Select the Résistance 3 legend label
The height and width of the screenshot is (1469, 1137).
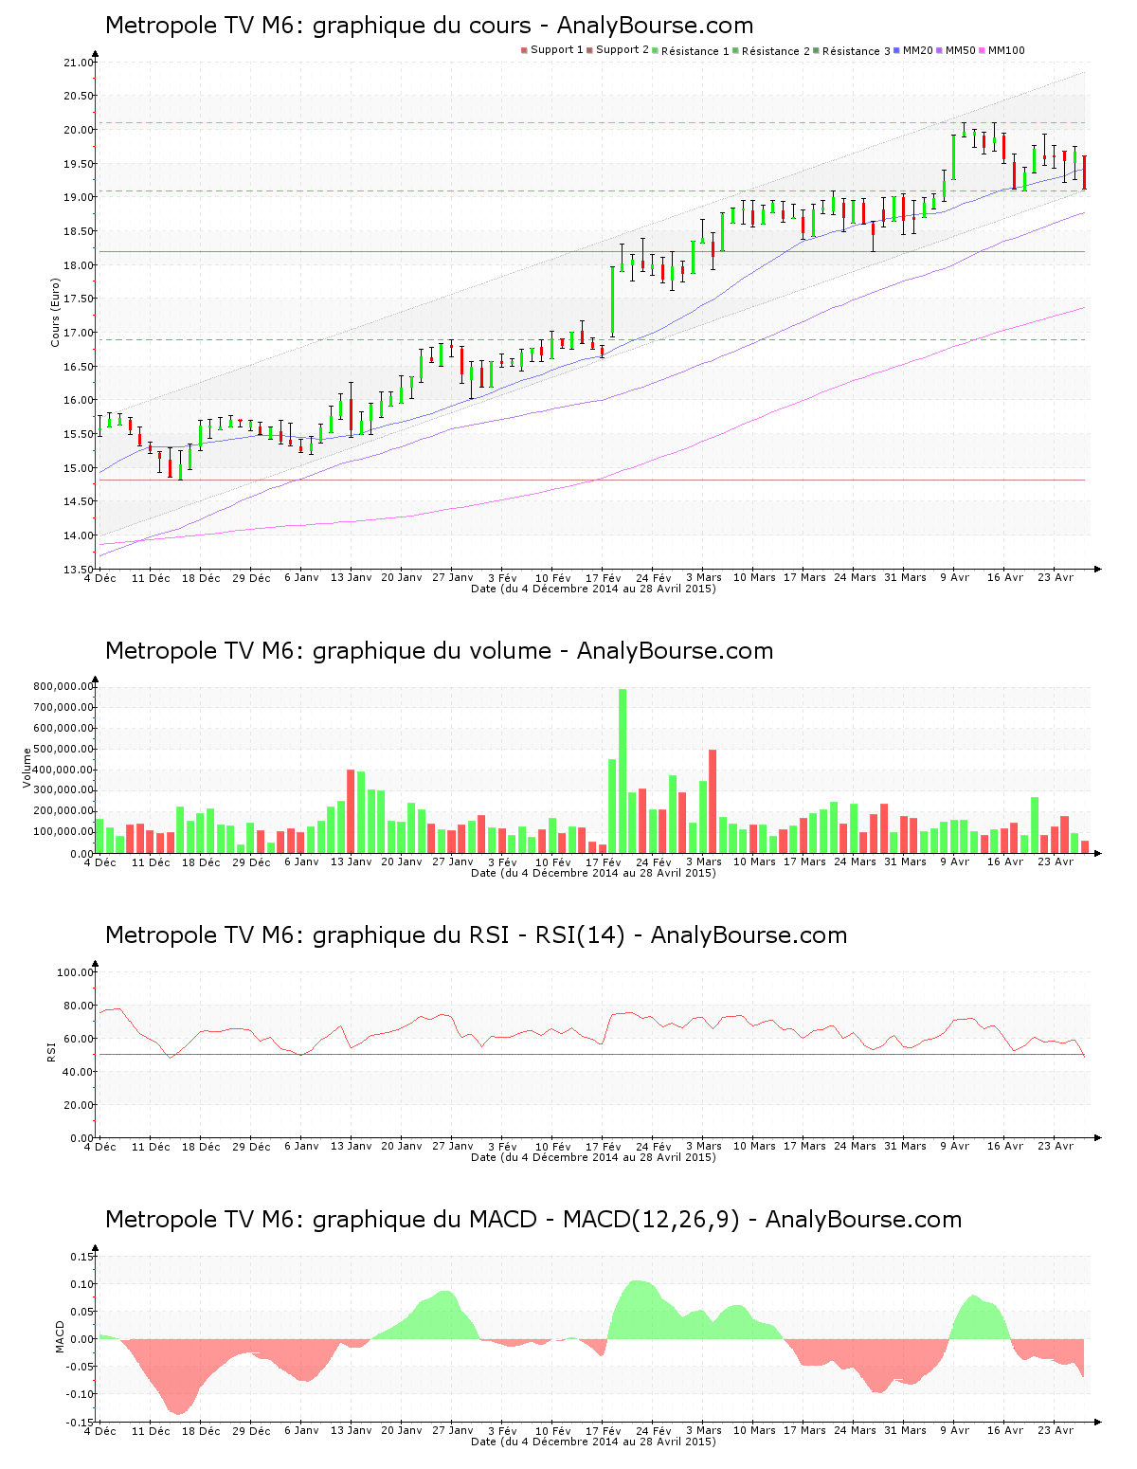857,51
